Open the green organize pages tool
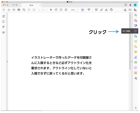The width and height of the screenshot is (140, 113). [x=136, y=41]
